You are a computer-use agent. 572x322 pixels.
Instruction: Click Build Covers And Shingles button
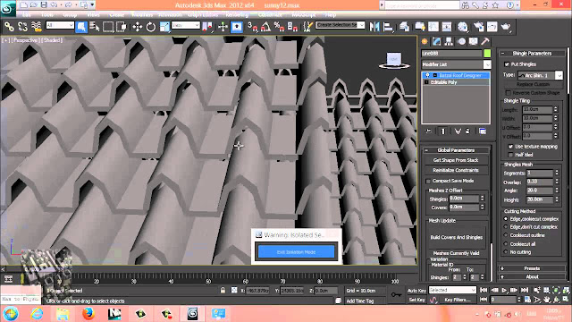[457, 237]
